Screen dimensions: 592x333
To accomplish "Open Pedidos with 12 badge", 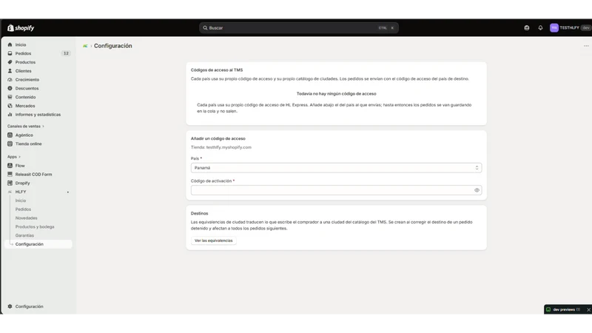I will (x=38, y=53).
